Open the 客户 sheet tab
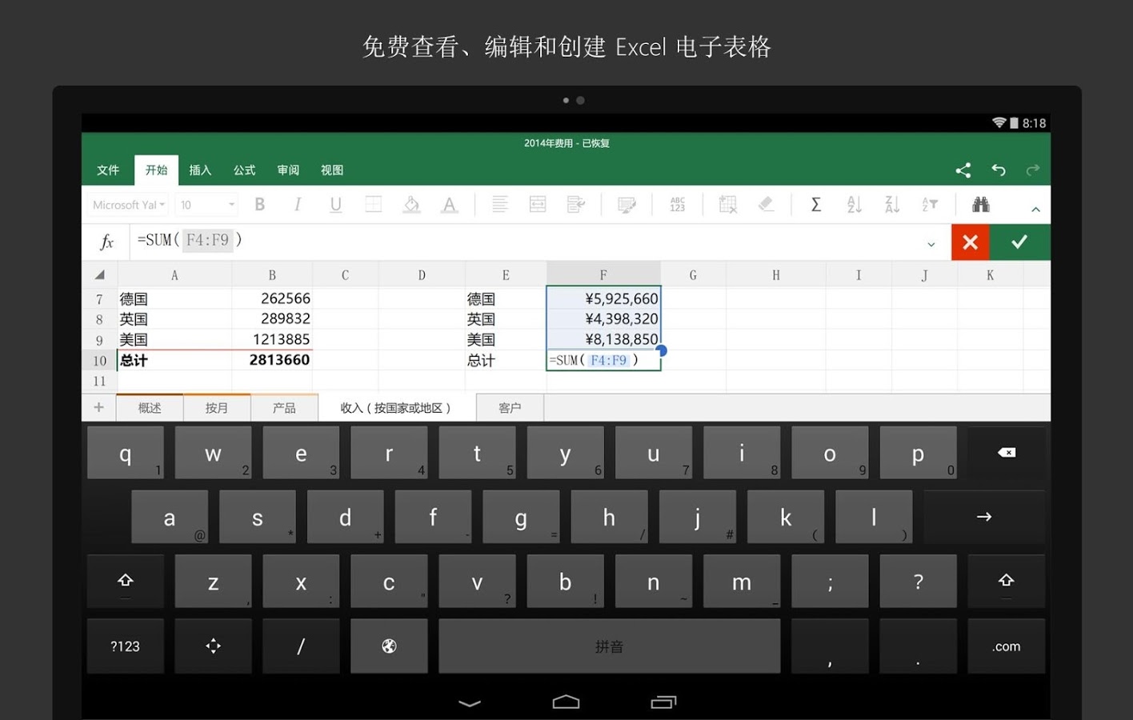 click(x=510, y=408)
